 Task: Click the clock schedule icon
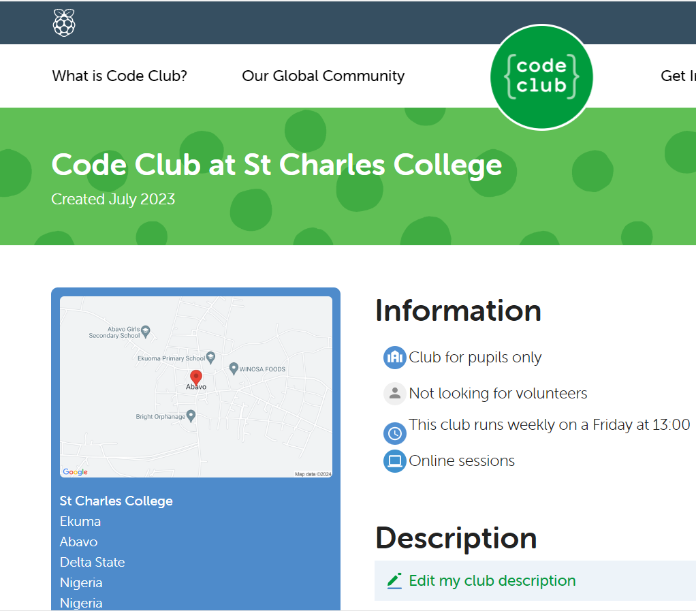click(394, 433)
